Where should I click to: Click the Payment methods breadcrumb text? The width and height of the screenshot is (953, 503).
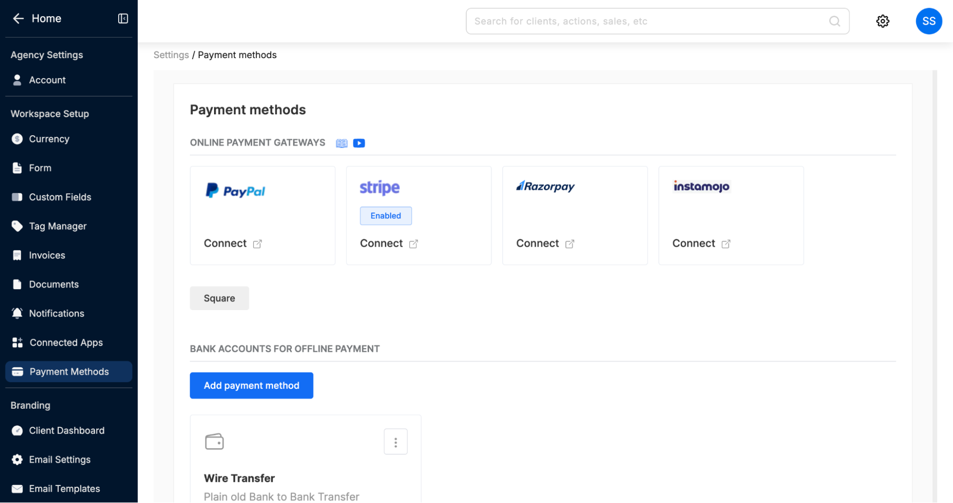[x=237, y=55]
